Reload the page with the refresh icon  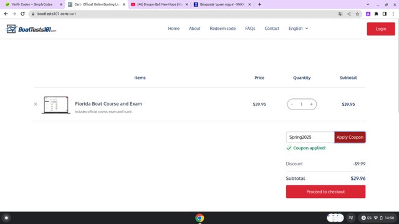click(22, 14)
